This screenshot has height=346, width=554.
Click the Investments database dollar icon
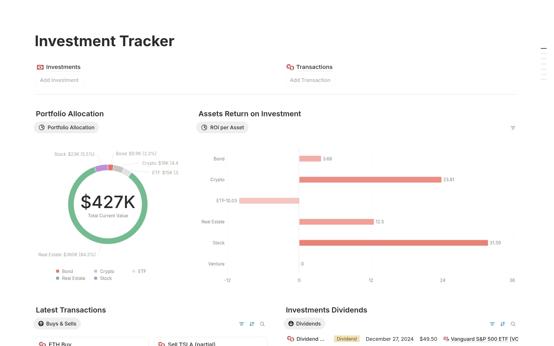click(x=40, y=67)
